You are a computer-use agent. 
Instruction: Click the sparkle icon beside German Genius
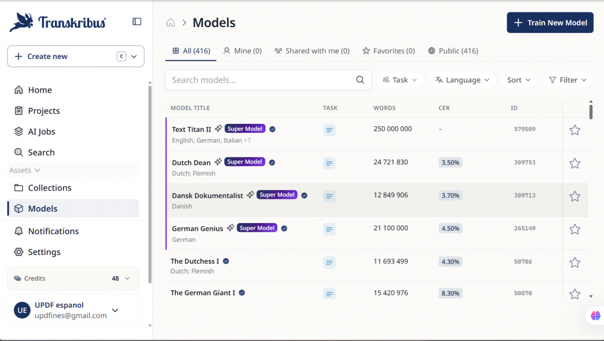click(x=231, y=228)
